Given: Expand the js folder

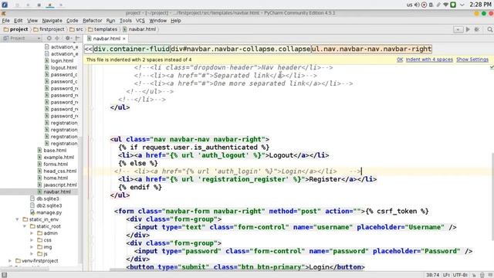Looking at the screenshot, I should 32,254.
